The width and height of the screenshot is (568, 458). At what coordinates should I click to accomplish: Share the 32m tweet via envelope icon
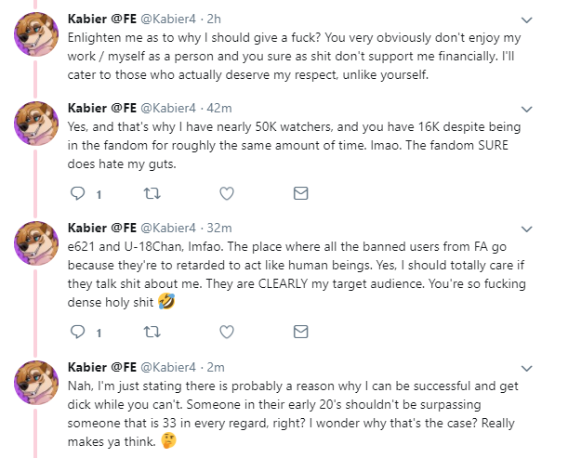tap(300, 331)
